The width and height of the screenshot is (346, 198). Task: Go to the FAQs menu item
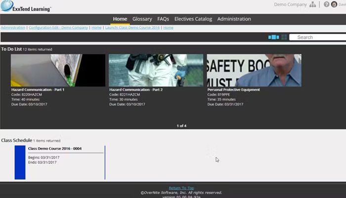[x=163, y=19]
